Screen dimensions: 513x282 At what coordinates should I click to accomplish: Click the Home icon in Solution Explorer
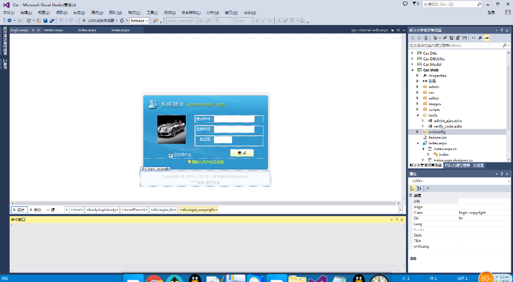point(425,38)
